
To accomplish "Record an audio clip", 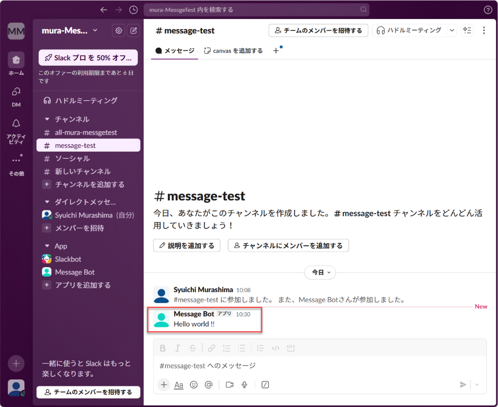I will point(244,385).
